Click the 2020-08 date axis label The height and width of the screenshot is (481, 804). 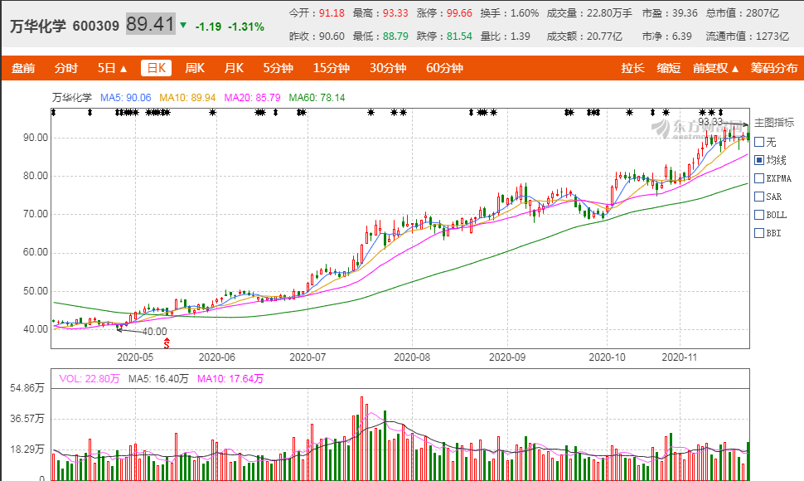[412, 357]
